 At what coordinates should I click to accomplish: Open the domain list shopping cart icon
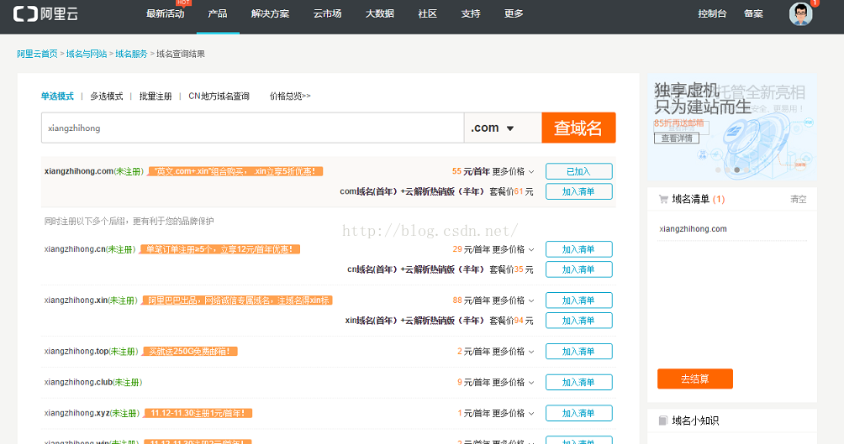[x=663, y=200]
